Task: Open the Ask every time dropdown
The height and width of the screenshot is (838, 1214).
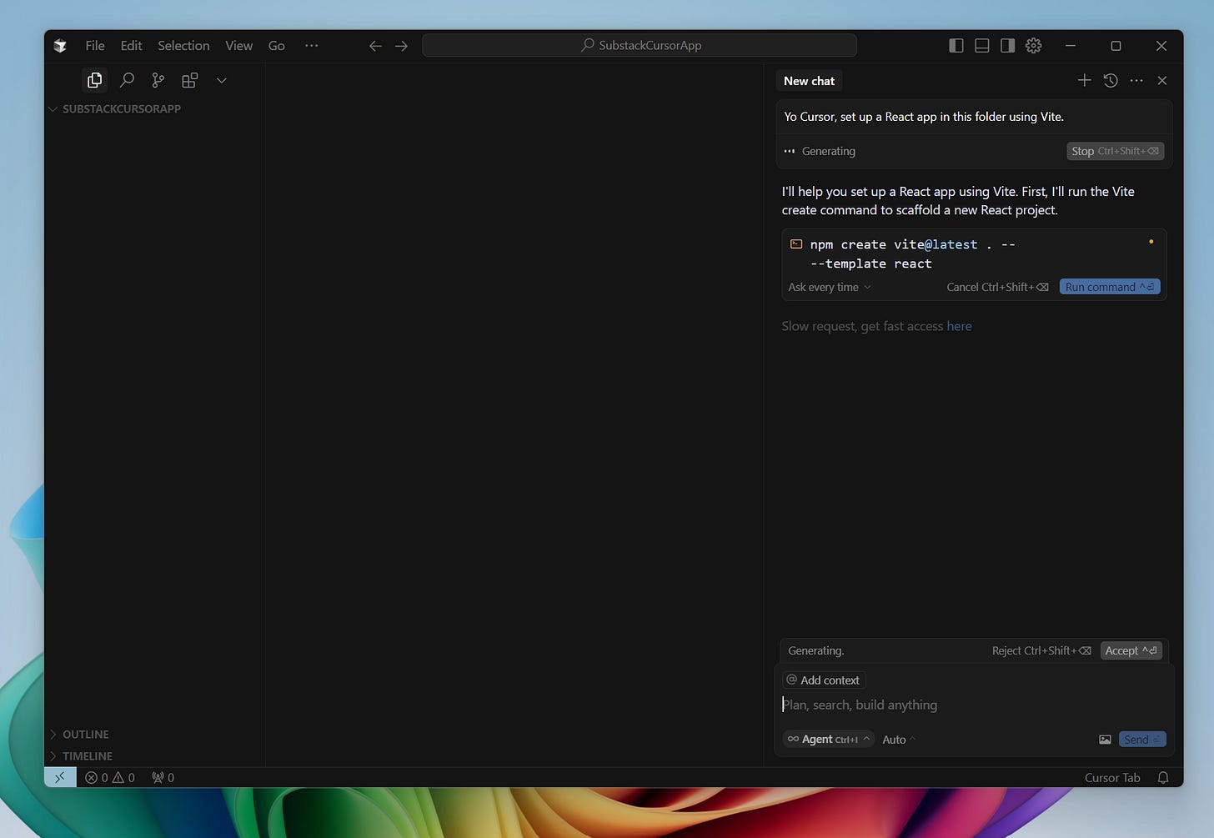Action: coord(830,287)
